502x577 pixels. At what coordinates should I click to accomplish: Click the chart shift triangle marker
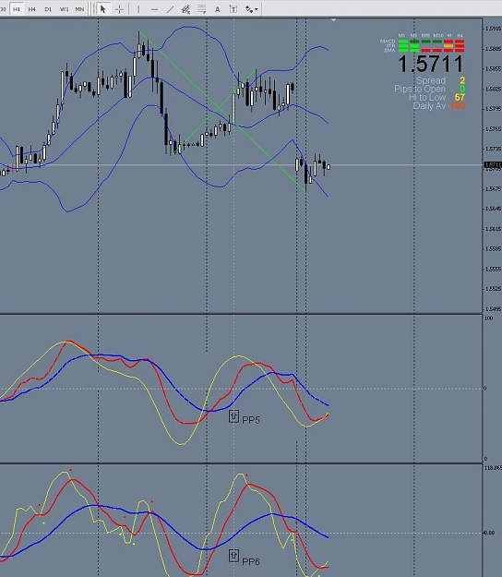pos(333,20)
